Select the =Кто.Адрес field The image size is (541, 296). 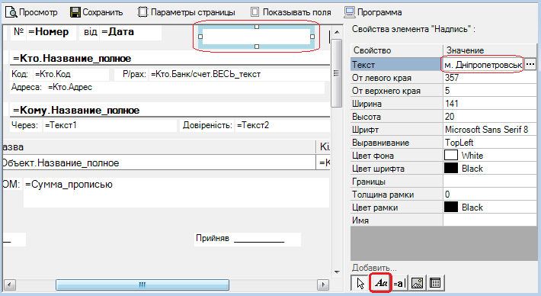[x=186, y=88]
